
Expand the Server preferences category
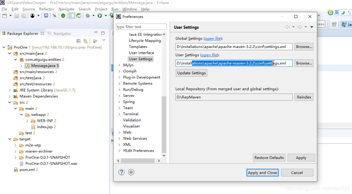(119, 96)
